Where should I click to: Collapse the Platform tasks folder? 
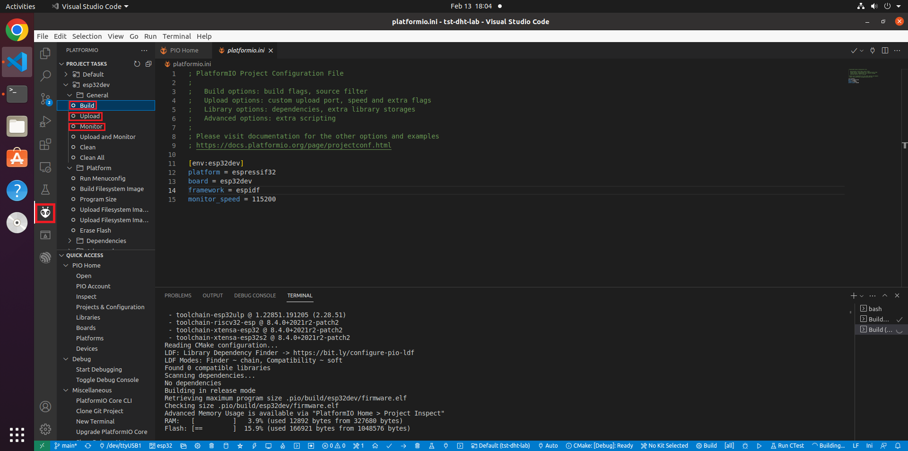tap(70, 168)
